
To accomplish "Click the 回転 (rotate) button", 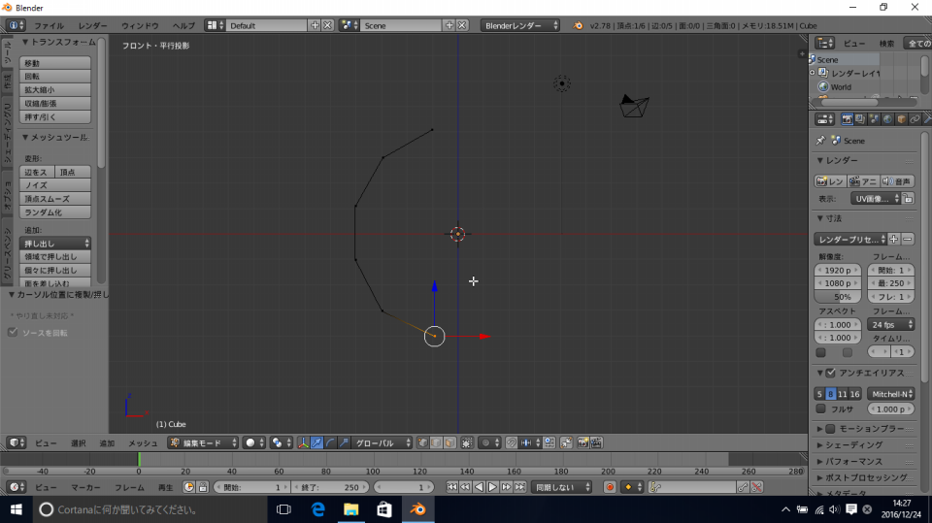I will 55,77.
